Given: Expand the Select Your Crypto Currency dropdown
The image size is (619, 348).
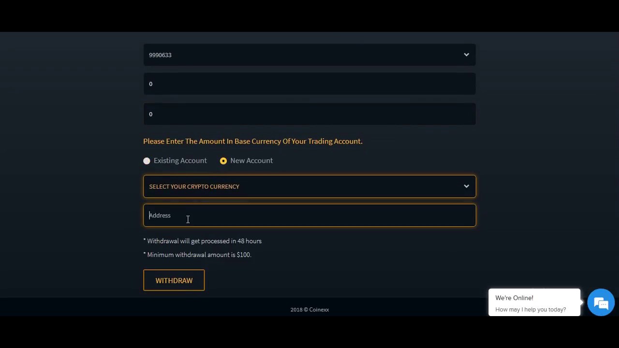Looking at the screenshot, I should (309, 187).
